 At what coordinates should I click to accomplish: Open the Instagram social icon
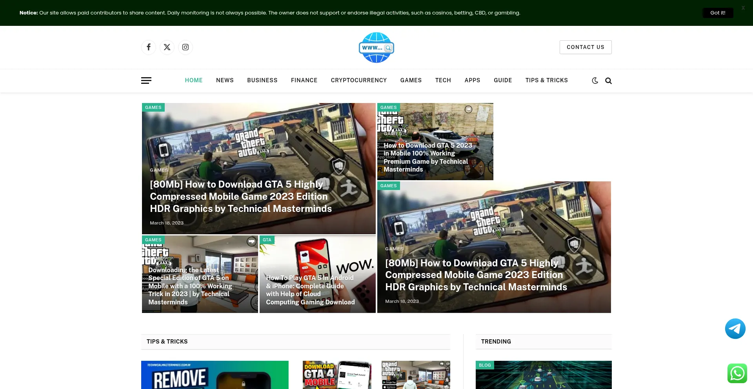click(186, 47)
